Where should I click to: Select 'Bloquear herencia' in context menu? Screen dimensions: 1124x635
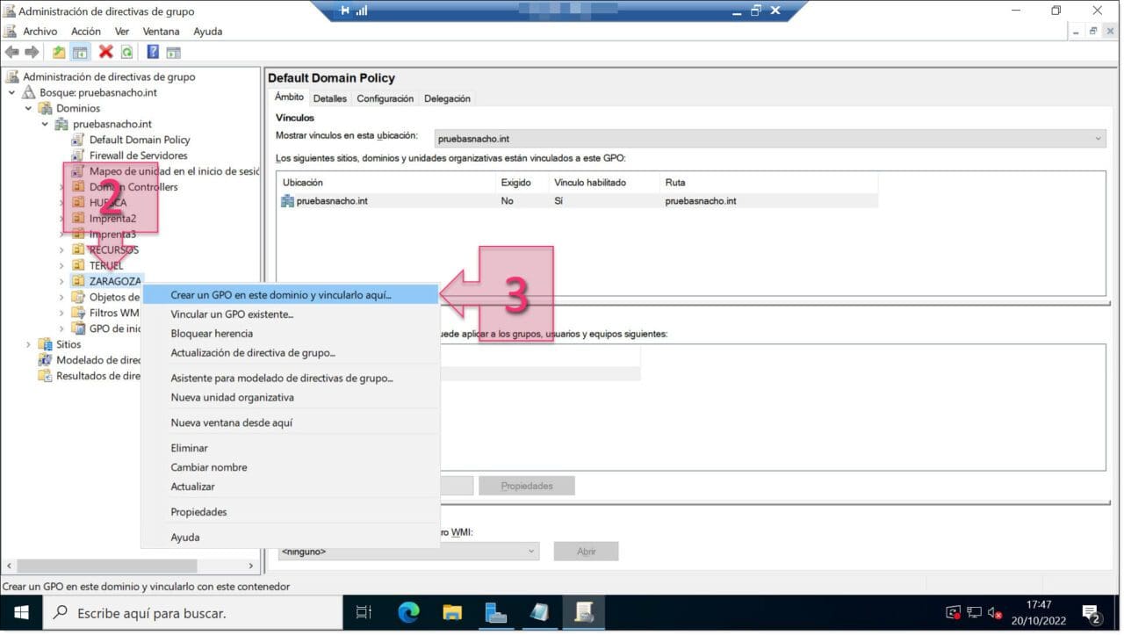290,334
